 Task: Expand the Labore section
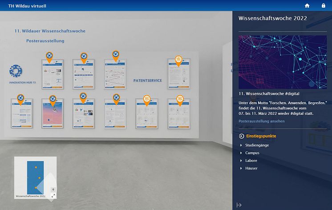pos(251,160)
